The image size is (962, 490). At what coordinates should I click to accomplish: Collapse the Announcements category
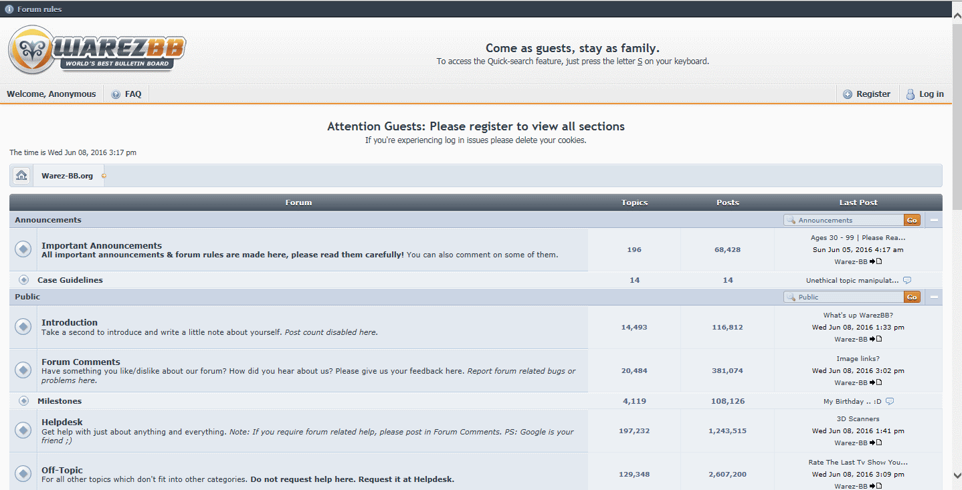[x=934, y=220]
